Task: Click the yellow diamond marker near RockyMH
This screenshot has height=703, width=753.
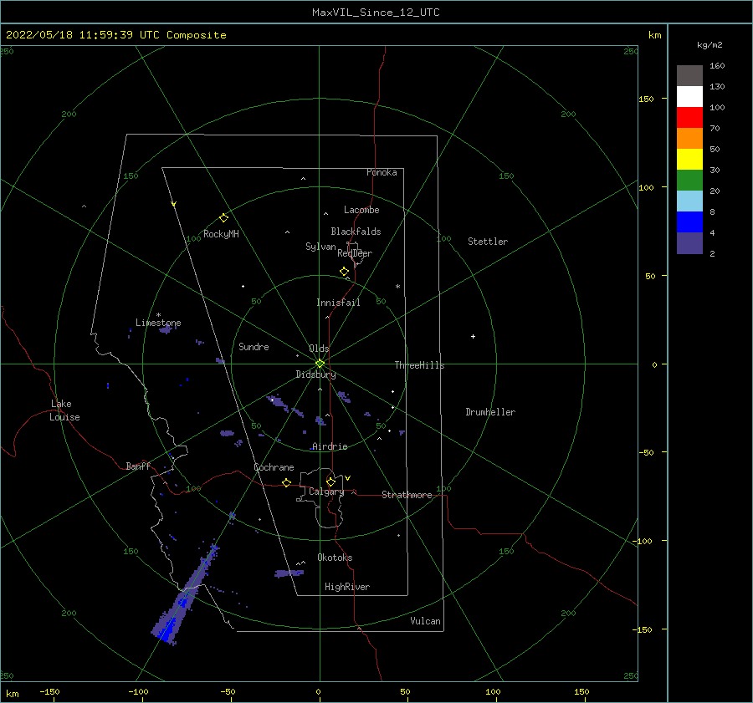Action: pyautogui.click(x=223, y=218)
